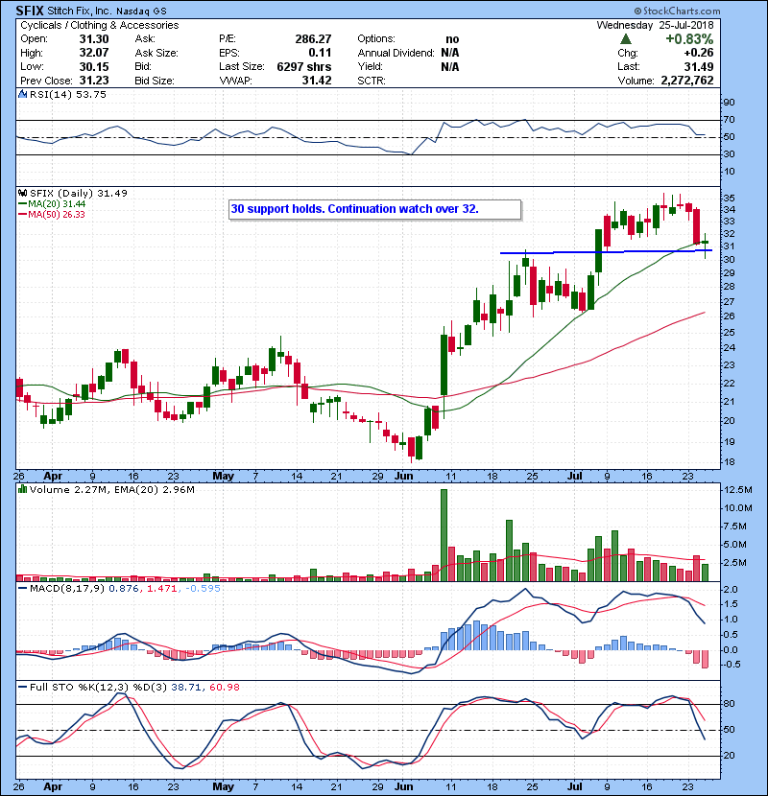Click the Ask Size label
Viewport: 768px width, 796px height.
coord(156,53)
